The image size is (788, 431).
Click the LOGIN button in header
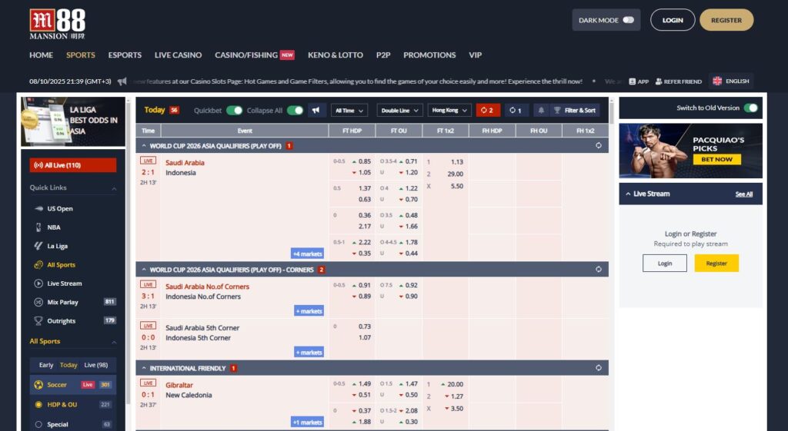tap(673, 20)
